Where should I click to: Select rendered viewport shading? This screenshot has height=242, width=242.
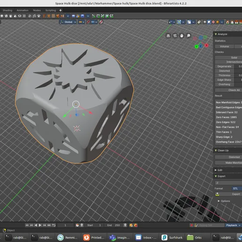(x=218, y=22)
